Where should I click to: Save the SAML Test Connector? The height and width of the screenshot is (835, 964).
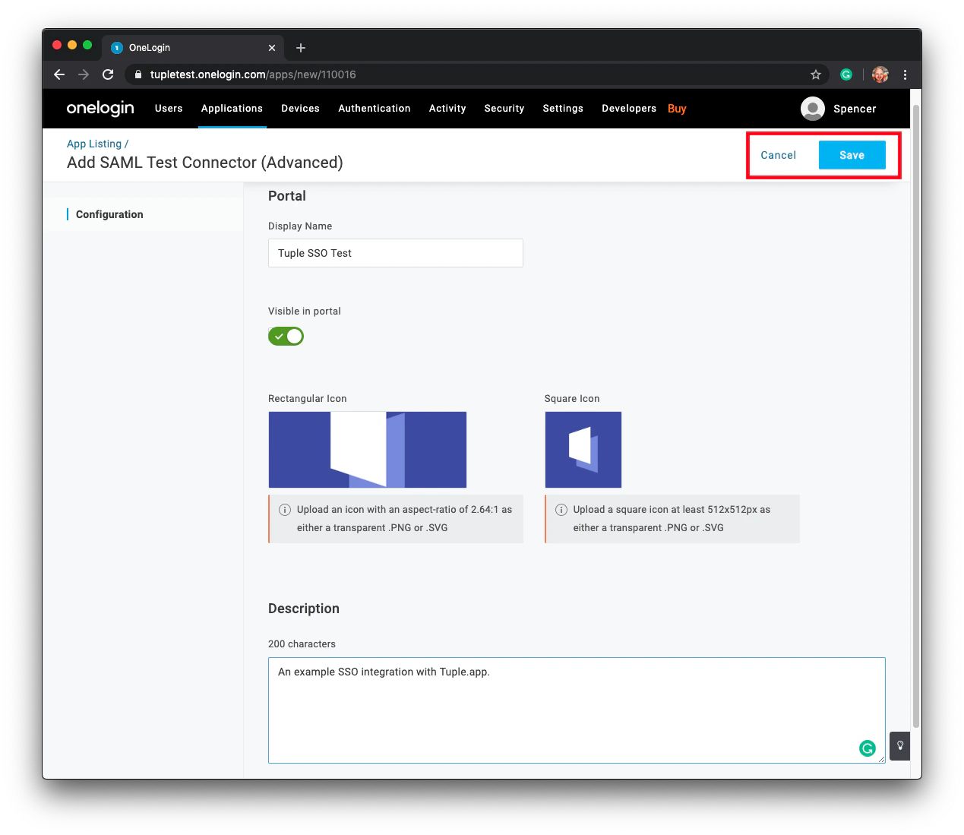(x=852, y=154)
